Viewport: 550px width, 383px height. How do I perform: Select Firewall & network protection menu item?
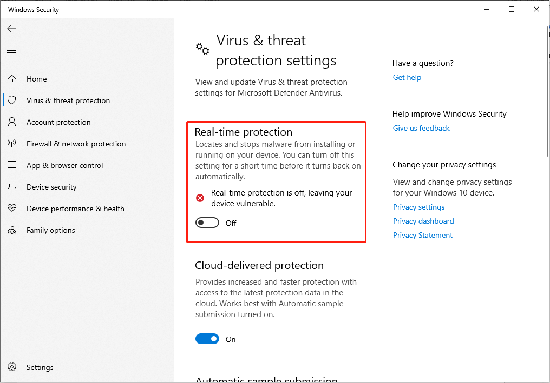pos(76,144)
